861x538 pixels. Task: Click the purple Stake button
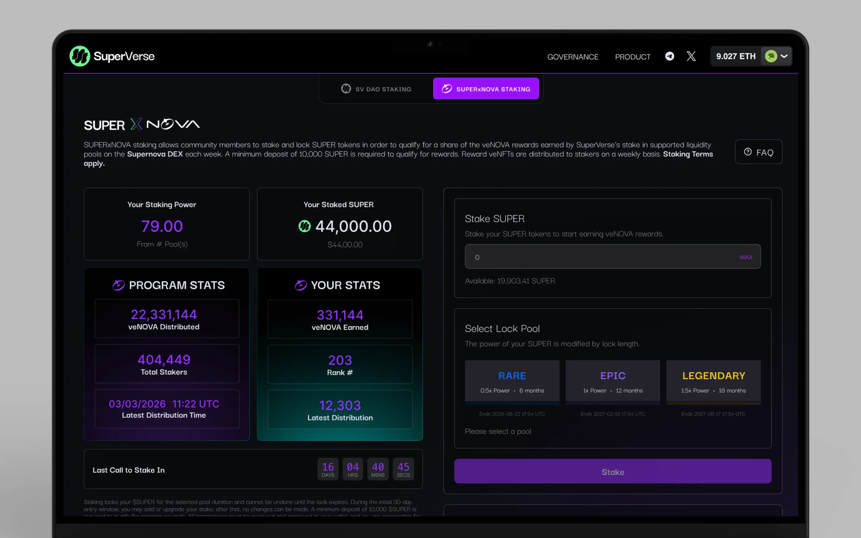(612, 471)
